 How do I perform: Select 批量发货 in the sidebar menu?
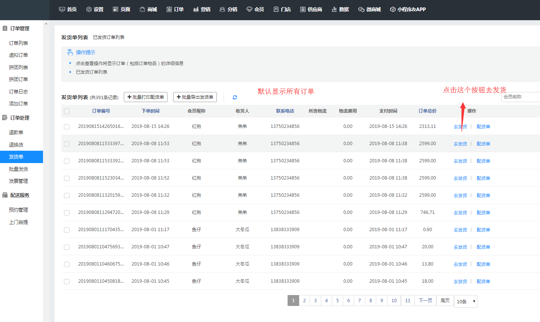[x=18, y=169]
